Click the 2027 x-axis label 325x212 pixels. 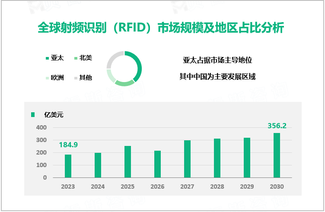[188, 187]
